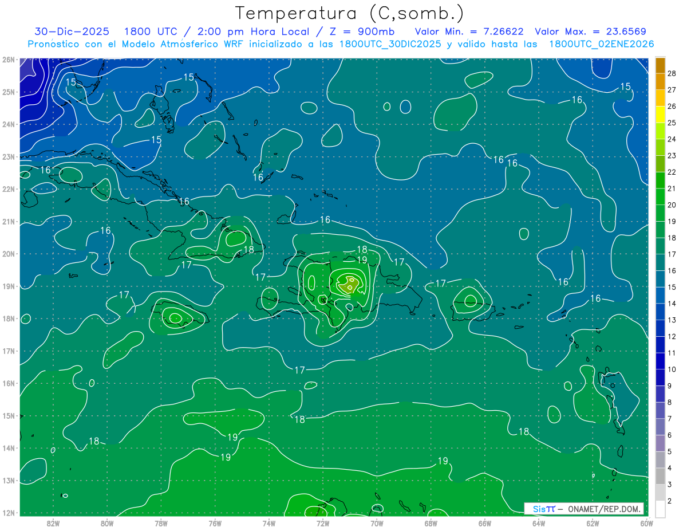Click color scale value "11"
The width and height of the screenshot is (687, 531).
[x=672, y=353]
